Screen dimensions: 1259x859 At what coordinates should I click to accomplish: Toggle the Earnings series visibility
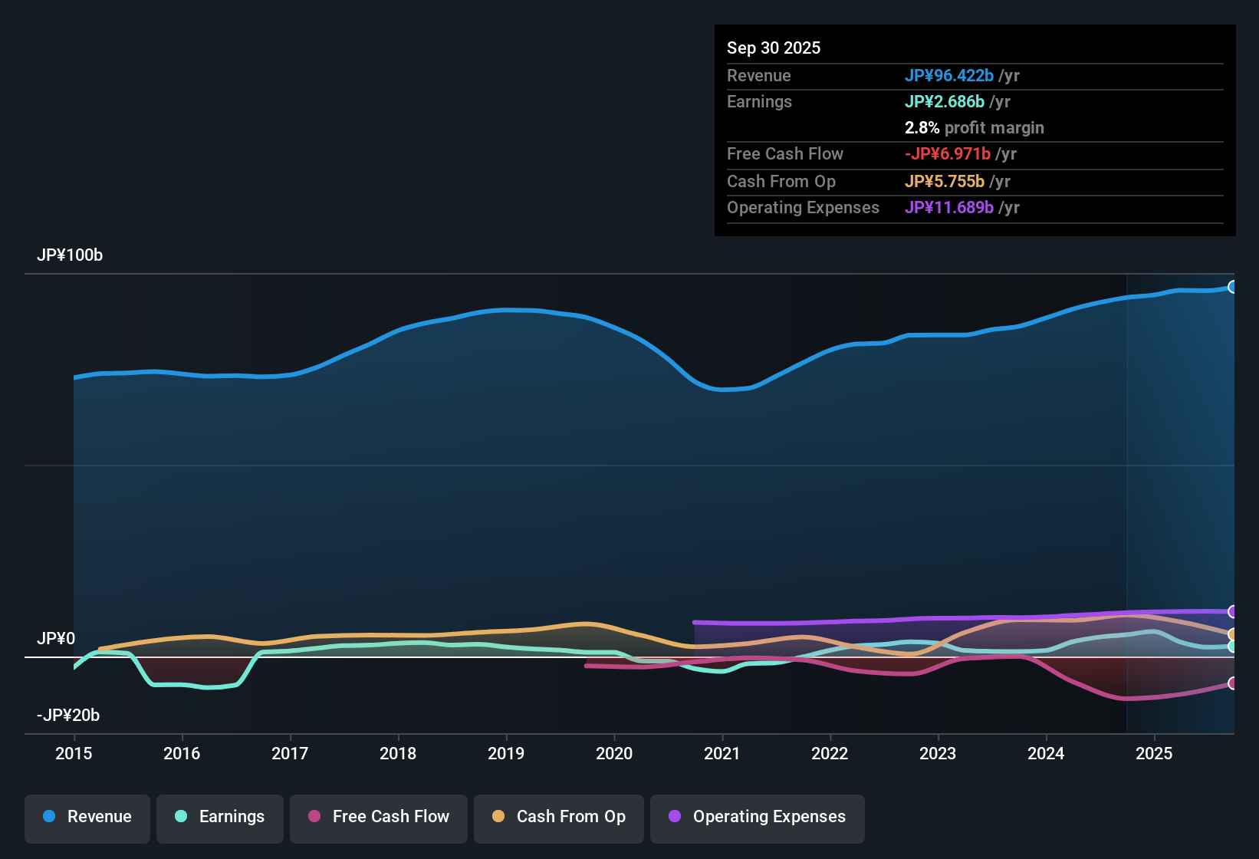click(219, 817)
